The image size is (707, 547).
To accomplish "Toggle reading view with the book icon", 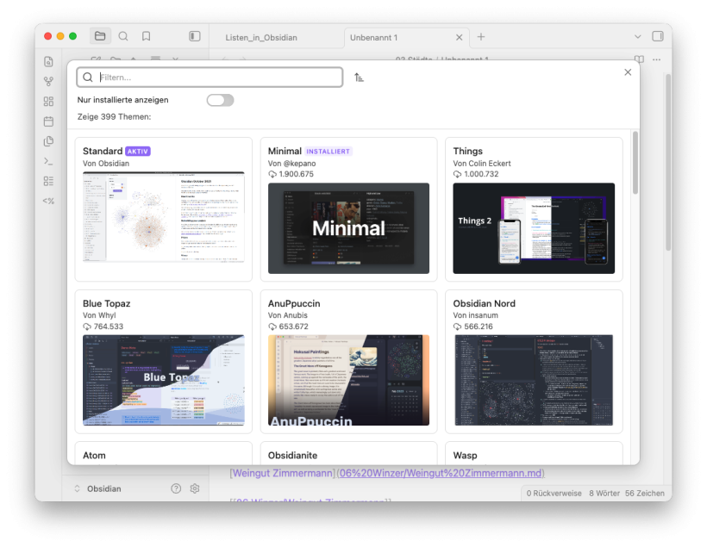I will click(x=639, y=59).
